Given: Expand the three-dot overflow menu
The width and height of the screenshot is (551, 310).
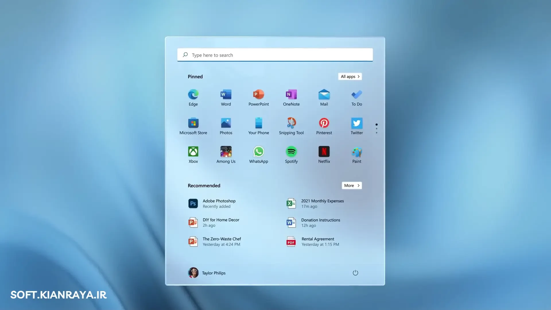Looking at the screenshot, I should click(376, 129).
